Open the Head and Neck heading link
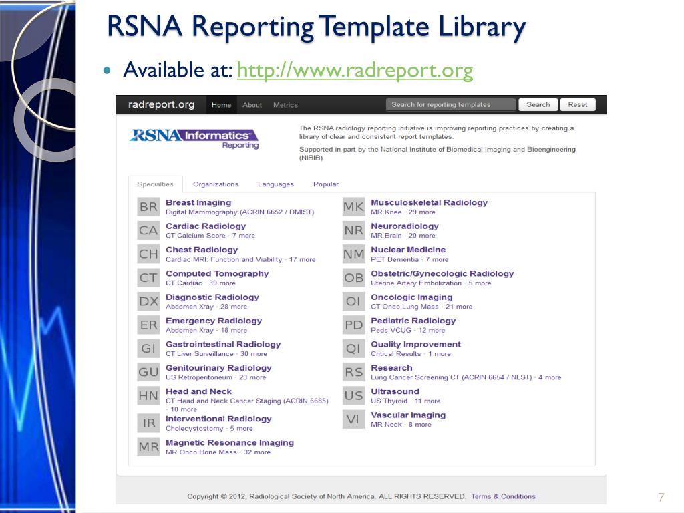Screen dimensions: 684x513 199,391
